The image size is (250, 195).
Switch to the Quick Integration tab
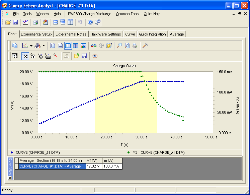tap(152, 34)
